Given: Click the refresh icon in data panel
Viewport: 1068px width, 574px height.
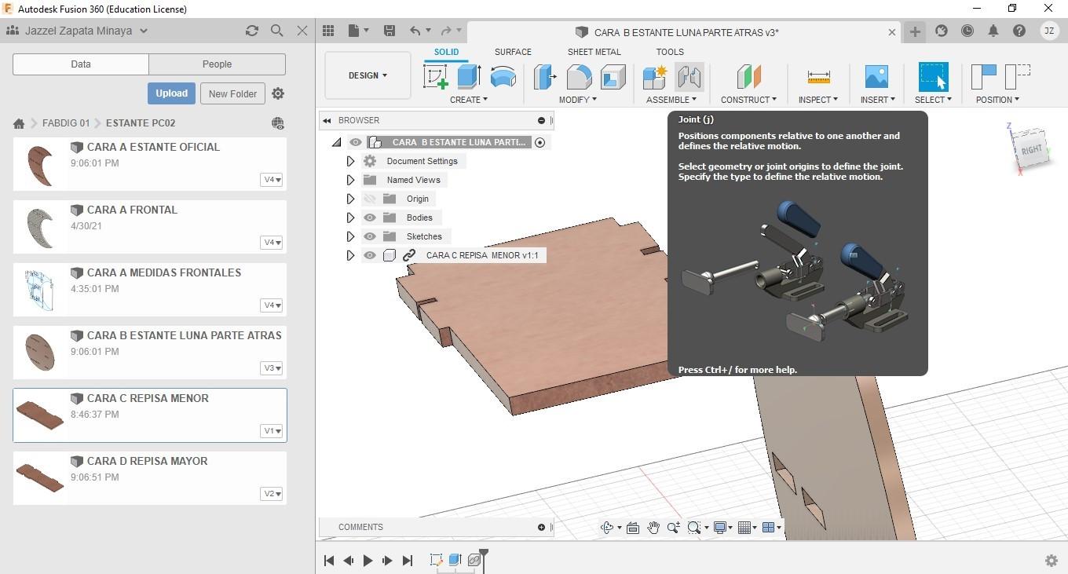Looking at the screenshot, I should (x=251, y=31).
